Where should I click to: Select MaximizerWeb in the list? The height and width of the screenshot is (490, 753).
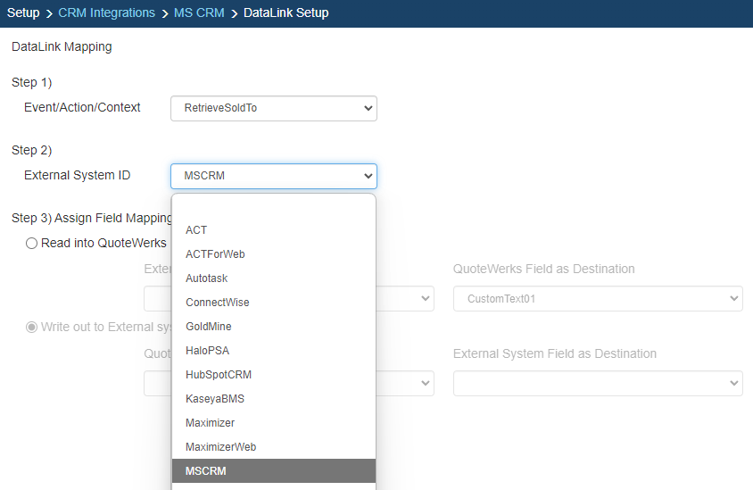[x=220, y=447]
